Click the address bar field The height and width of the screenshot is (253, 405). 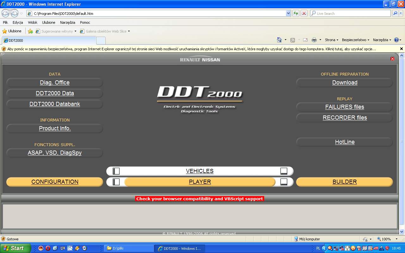159,14
